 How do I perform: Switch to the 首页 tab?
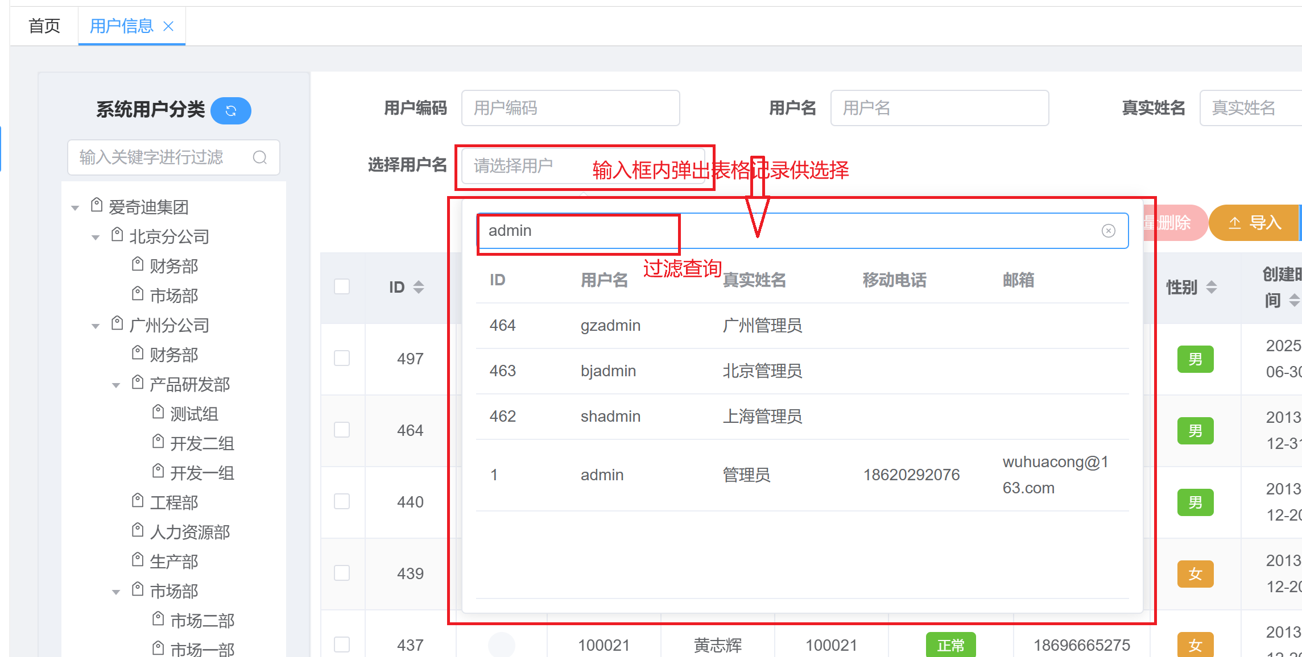(x=45, y=25)
